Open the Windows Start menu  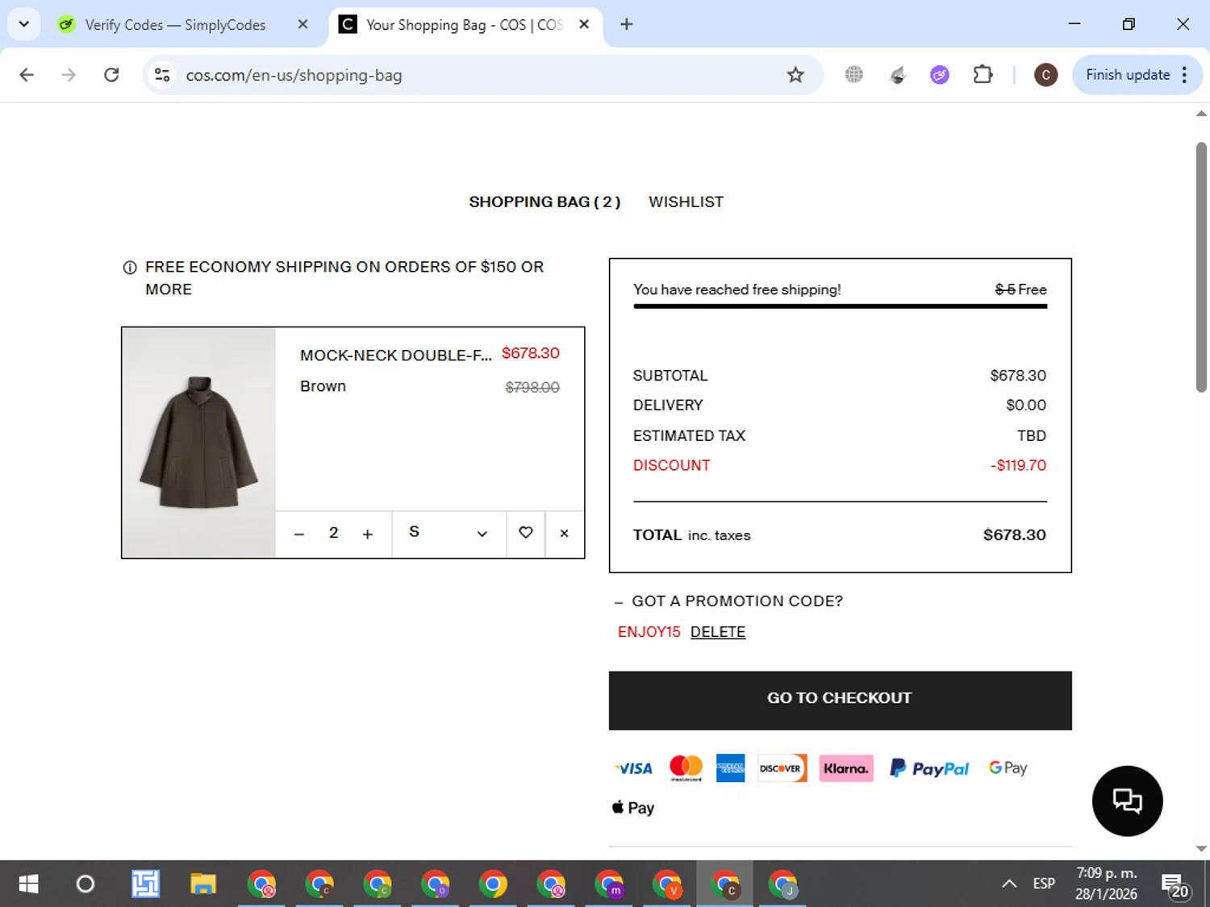(x=28, y=884)
